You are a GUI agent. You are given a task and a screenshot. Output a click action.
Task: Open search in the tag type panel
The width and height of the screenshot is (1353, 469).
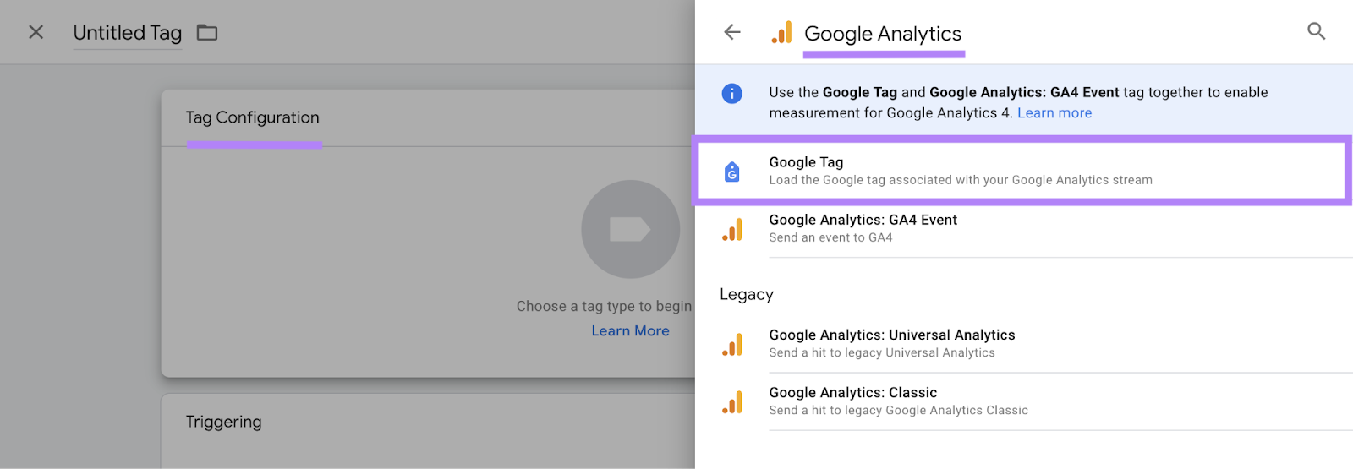[1316, 32]
